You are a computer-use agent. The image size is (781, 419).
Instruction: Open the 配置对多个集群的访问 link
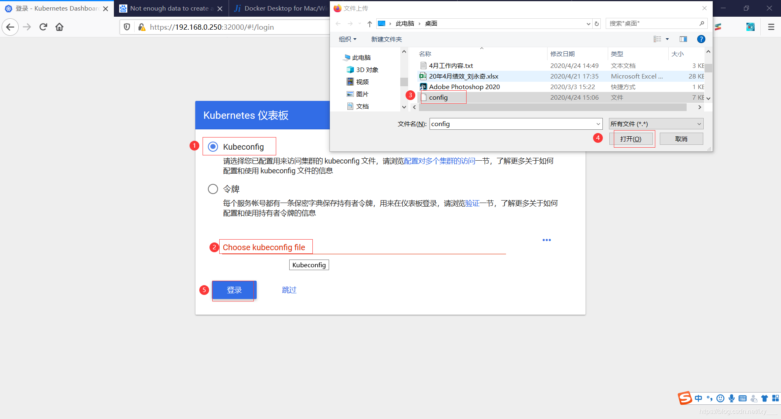tap(440, 161)
